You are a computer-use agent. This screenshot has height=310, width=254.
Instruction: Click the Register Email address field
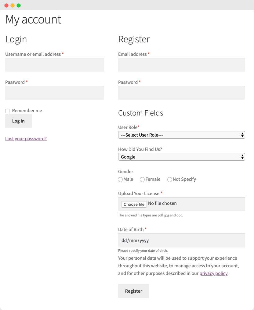pos(182,65)
